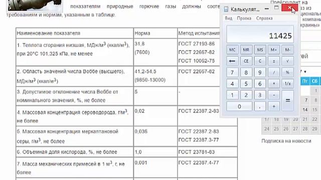The width and height of the screenshot is (321, 180).
Task: Click the ГОСТ 22387.3-77 entry
Action: (199, 140)
